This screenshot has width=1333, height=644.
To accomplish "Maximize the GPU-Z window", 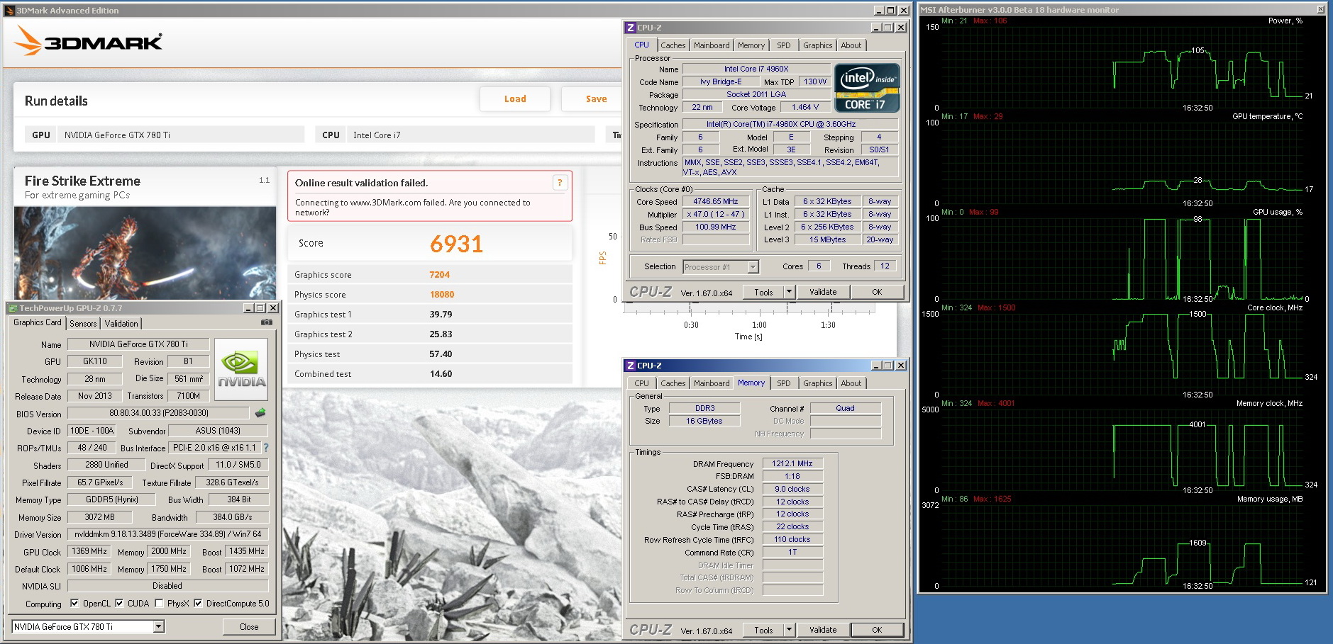I will [260, 308].
